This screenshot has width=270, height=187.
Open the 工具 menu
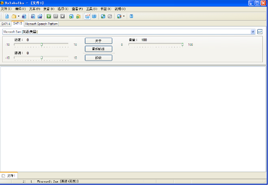pyautogui.click(x=92, y=9)
